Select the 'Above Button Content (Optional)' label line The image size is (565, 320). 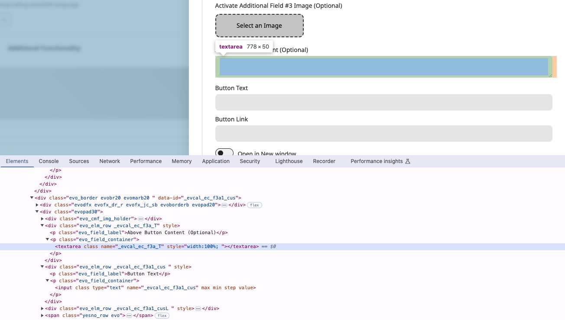282,232
